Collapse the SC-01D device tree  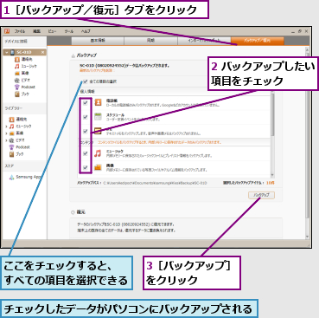pyautogui.click(x=7, y=53)
